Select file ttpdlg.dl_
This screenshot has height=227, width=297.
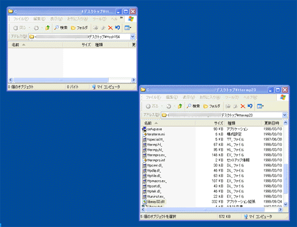(x=154, y=171)
